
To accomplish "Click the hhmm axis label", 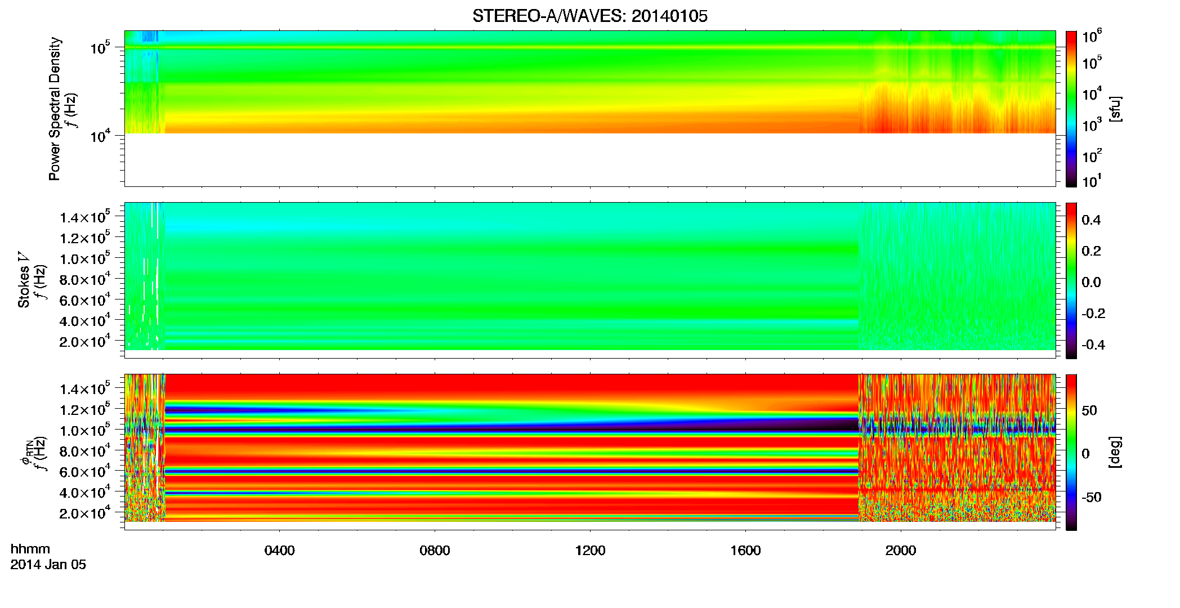I will coord(30,549).
